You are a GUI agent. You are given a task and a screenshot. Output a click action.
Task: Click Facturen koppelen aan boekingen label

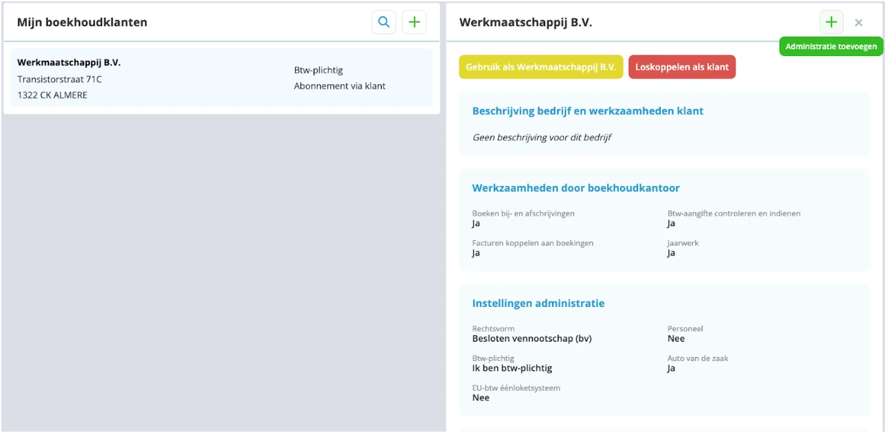[x=533, y=243]
